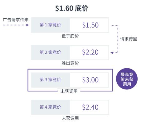
Task: Click the 胜出竞价 caption
Action: [70, 63]
